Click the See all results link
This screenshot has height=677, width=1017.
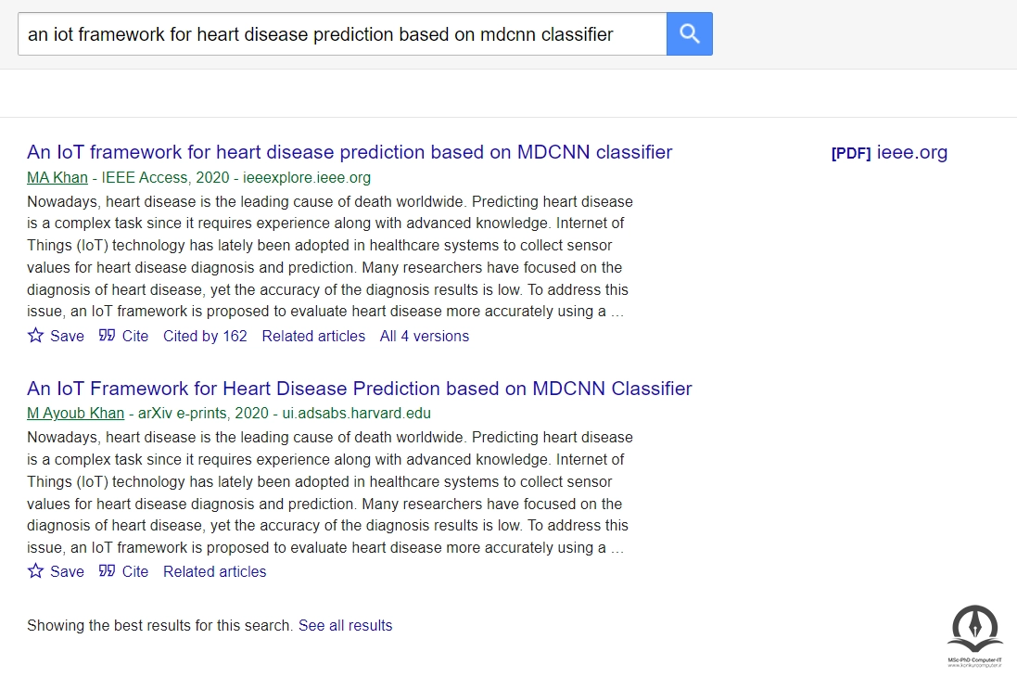point(345,625)
